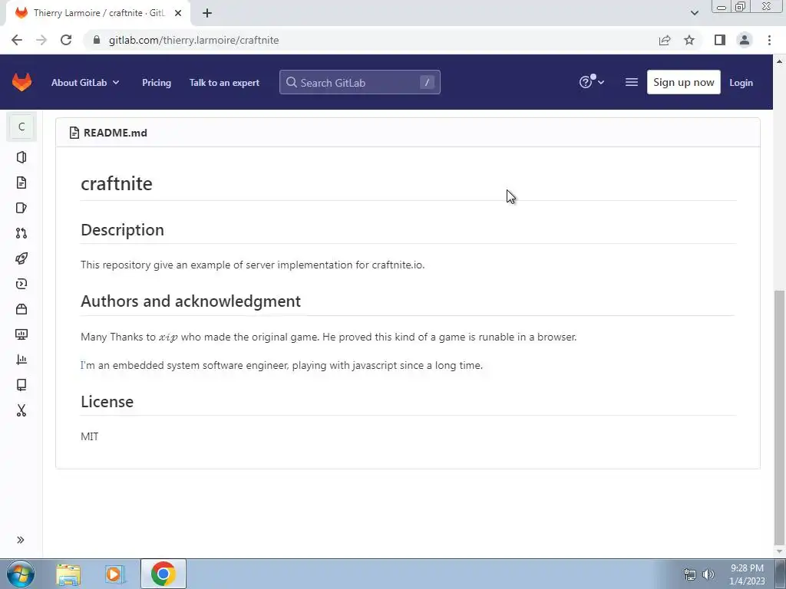Open the craftnite project avatar in the sidebar

click(x=21, y=127)
